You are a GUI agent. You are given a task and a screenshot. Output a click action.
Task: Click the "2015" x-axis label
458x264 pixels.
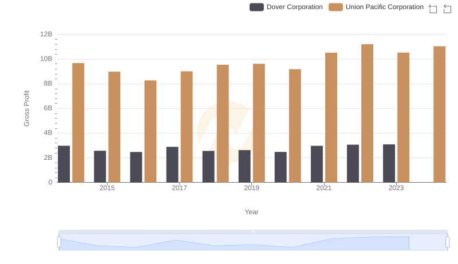click(107, 188)
